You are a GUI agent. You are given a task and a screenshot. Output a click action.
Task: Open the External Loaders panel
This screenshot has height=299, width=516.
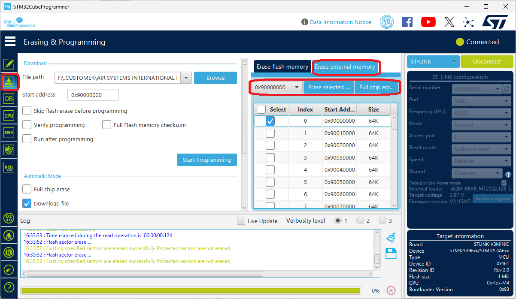(9, 253)
